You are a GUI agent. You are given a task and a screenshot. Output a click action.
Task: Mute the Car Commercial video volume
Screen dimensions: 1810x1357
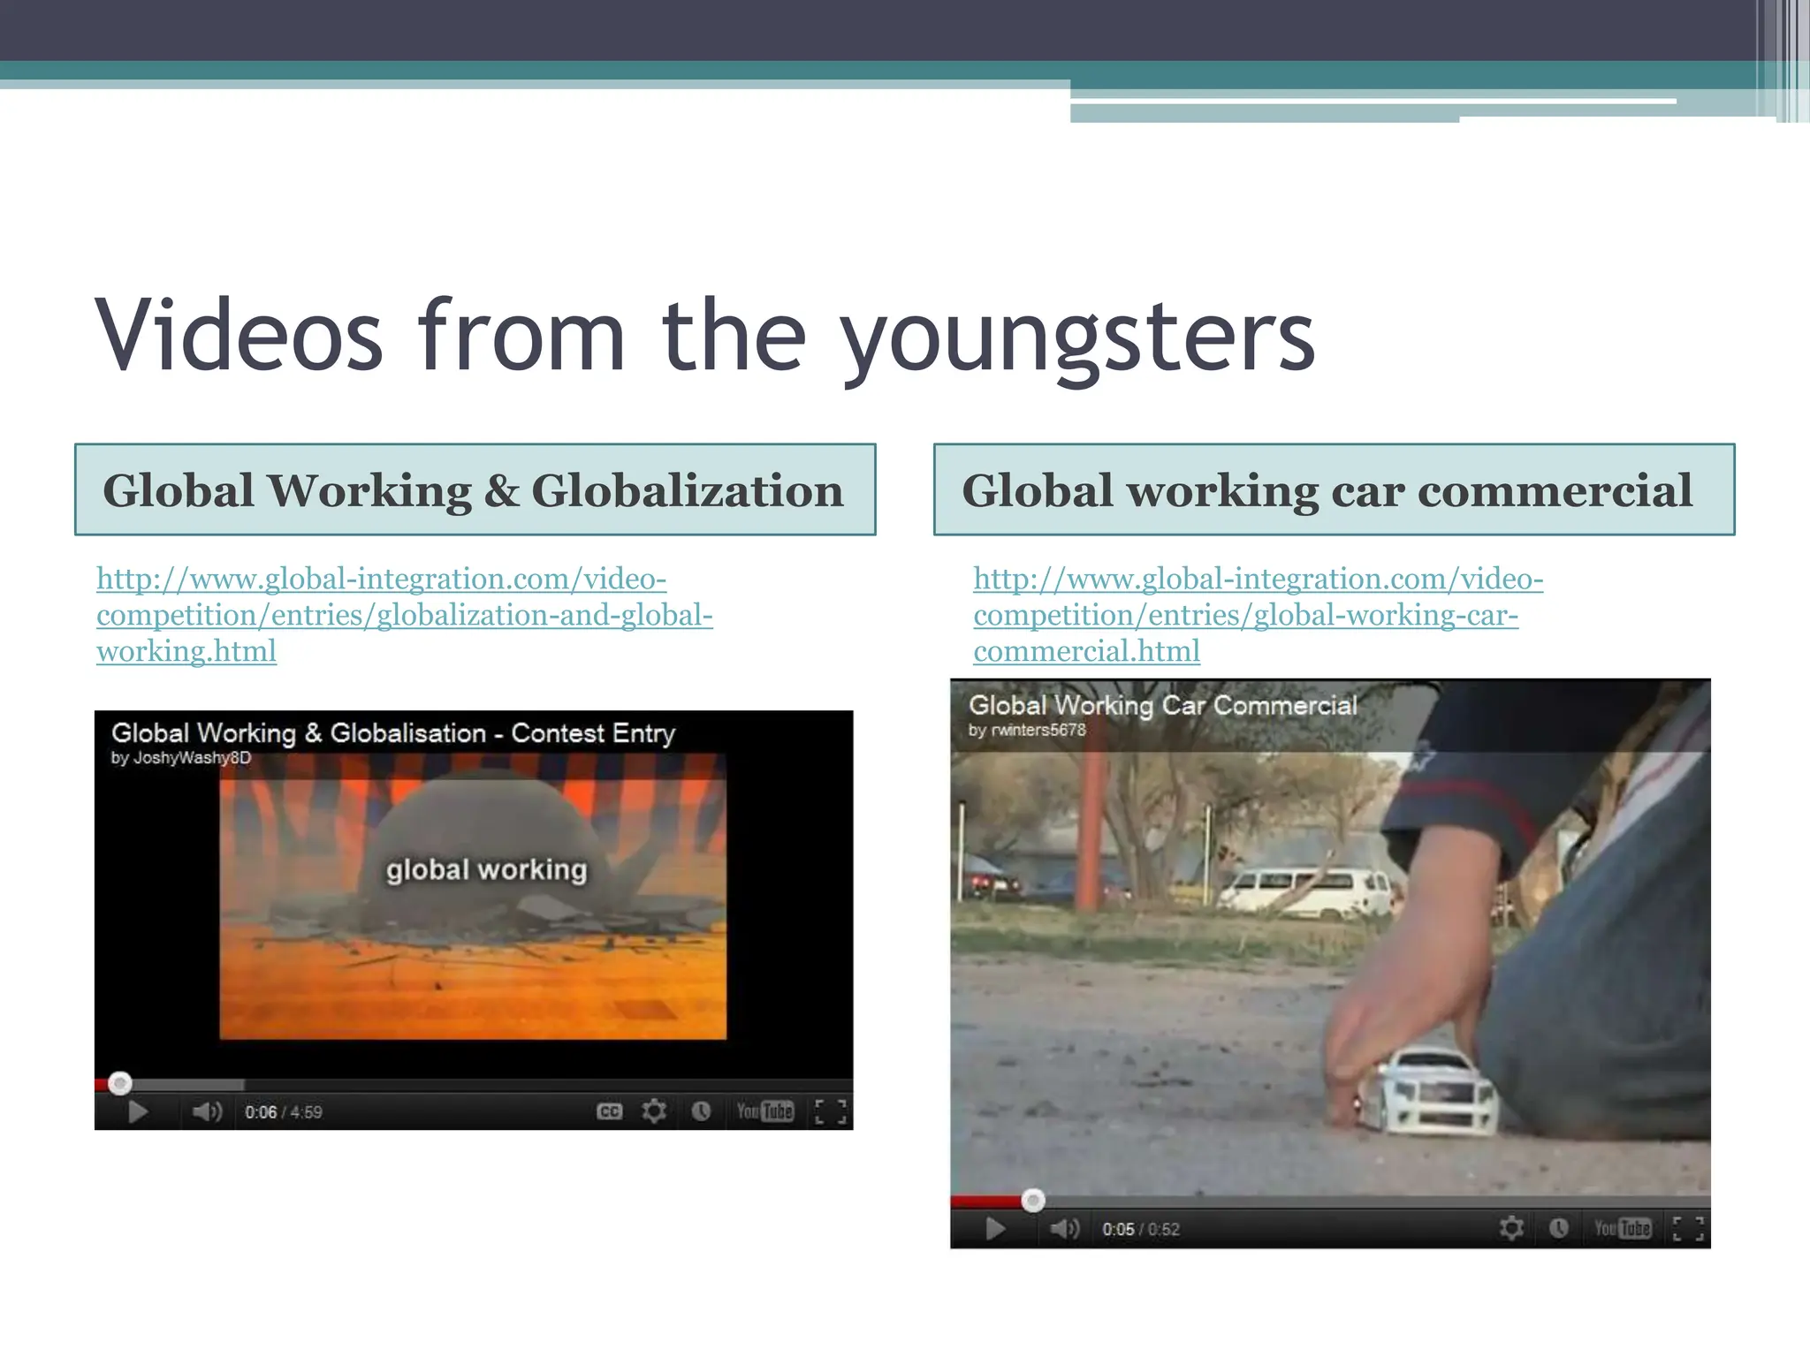pyautogui.click(x=1065, y=1229)
